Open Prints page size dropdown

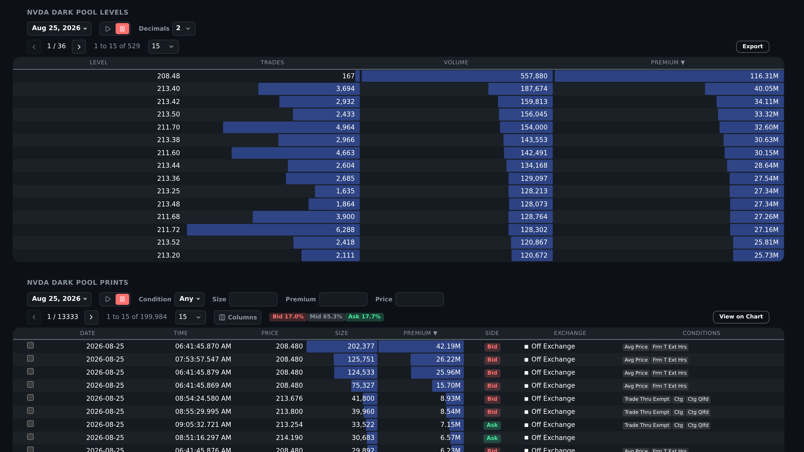[x=190, y=317]
